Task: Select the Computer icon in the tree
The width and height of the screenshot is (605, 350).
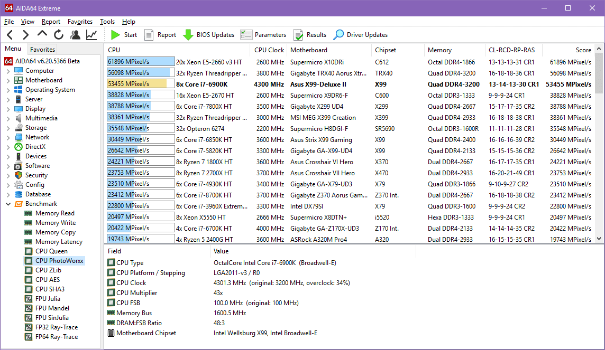Action: point(19,70)
